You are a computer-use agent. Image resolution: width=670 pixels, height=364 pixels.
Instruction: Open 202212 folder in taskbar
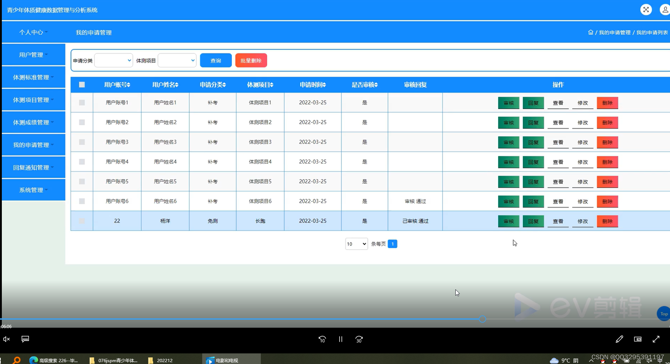pos(160,360)
